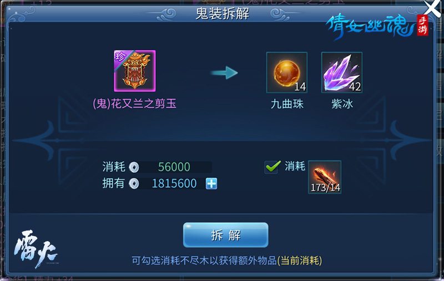Click the 雷火 studio logo

36,249
